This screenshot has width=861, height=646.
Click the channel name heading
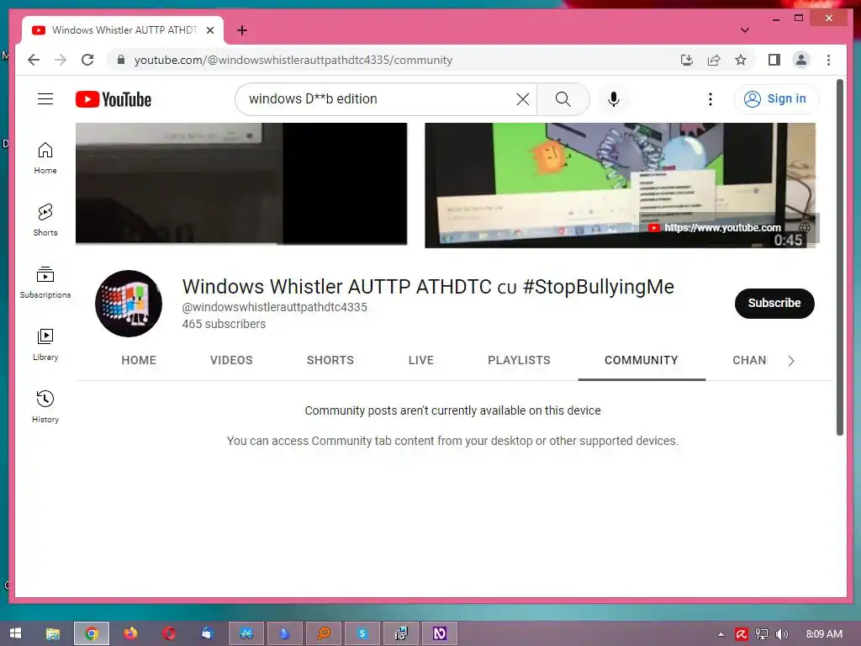click(x=428, y=286)
